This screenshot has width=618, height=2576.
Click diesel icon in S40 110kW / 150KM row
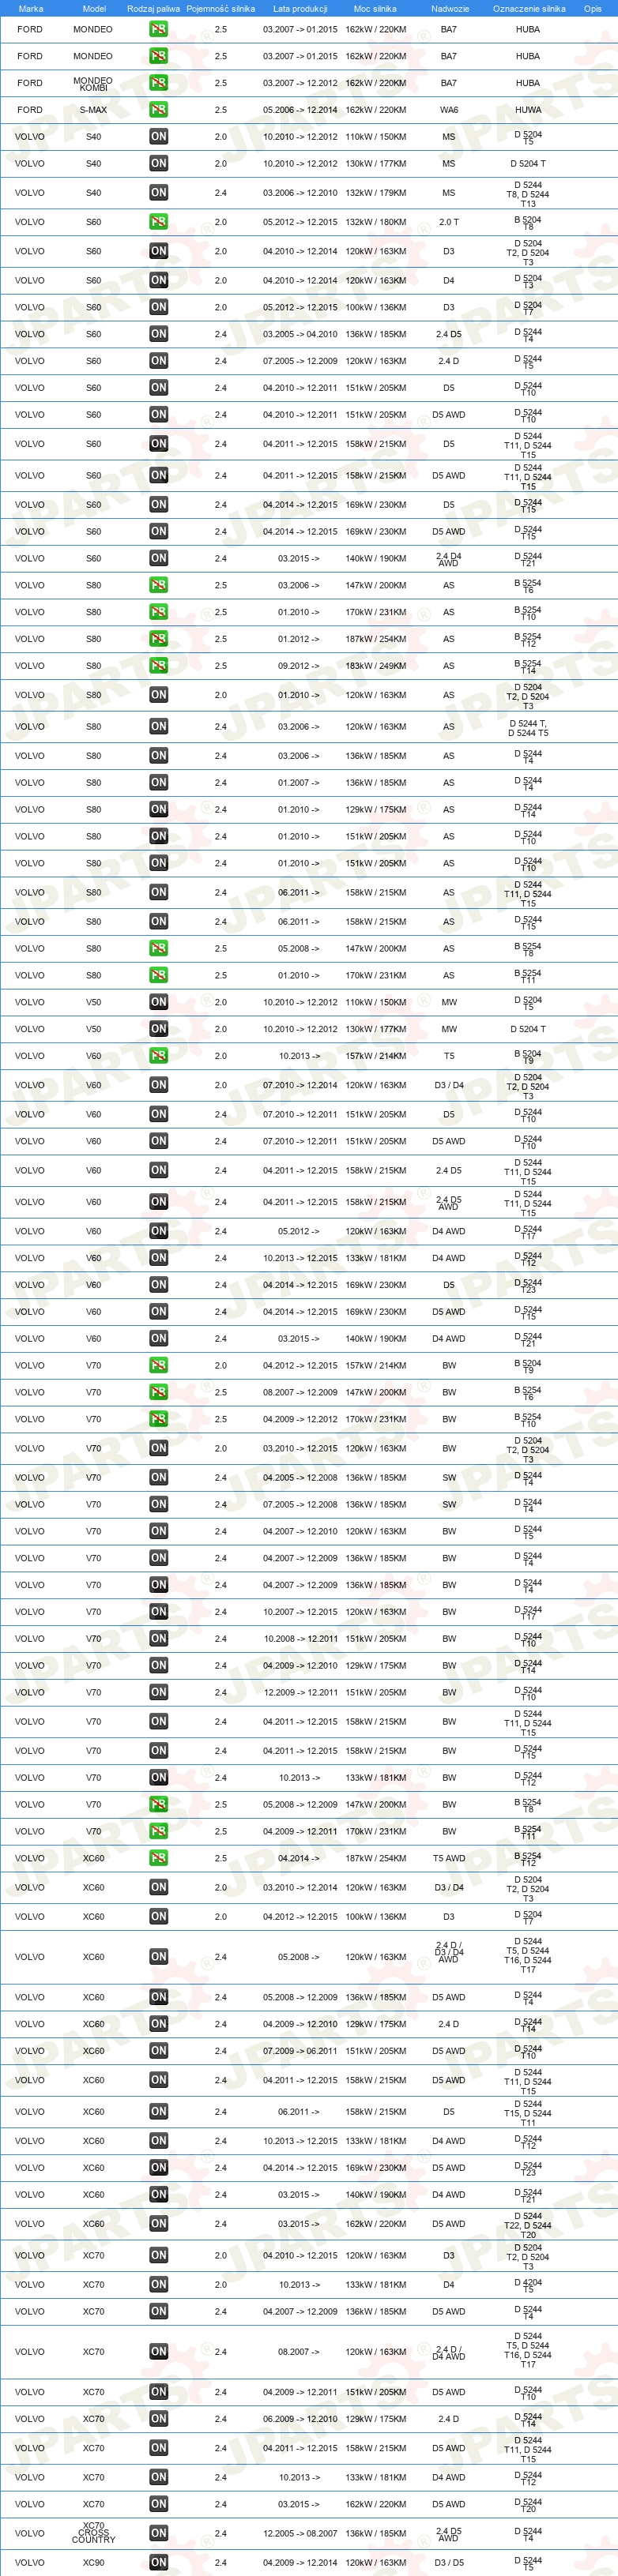pyautogui.click(x=158, y=137)
